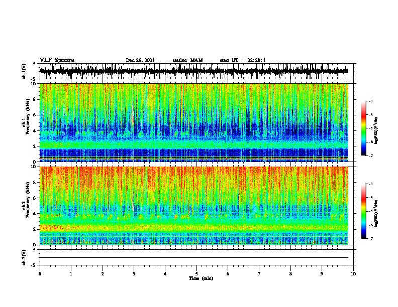Image resolution: width=398 pixels, height=307 pixels.
Task: Click the ch.2 frequency tick label "8"
Action: pyautogui.click(x=35, y=182)
